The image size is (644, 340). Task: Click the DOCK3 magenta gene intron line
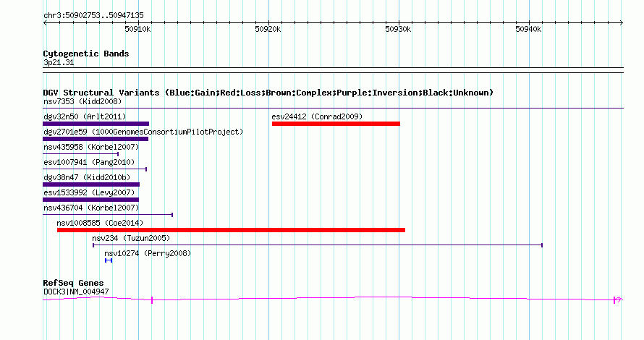pos(333,298)
